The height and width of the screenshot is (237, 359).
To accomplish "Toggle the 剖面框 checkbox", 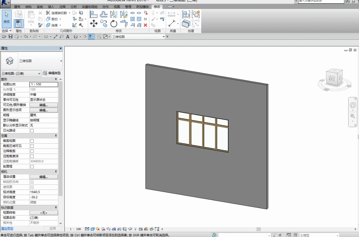I will tap(32, 166).
